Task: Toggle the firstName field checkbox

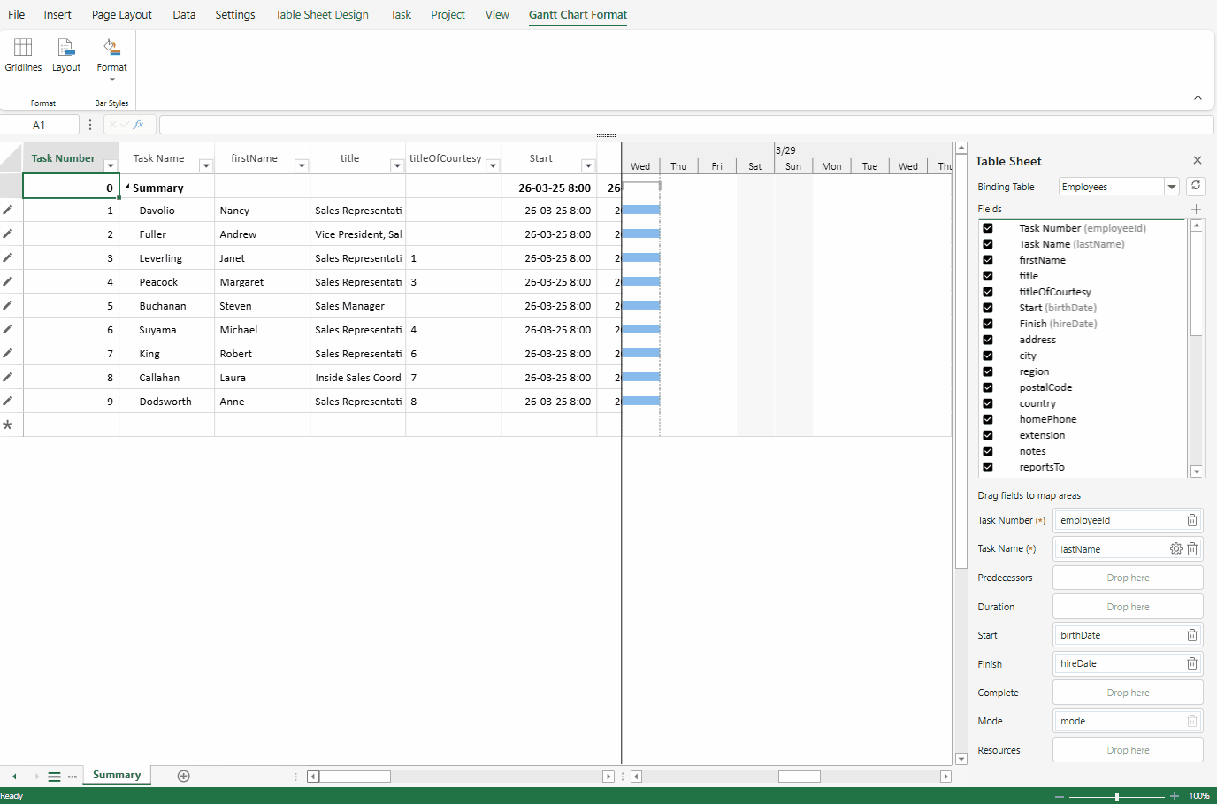Action: [988, 260]
